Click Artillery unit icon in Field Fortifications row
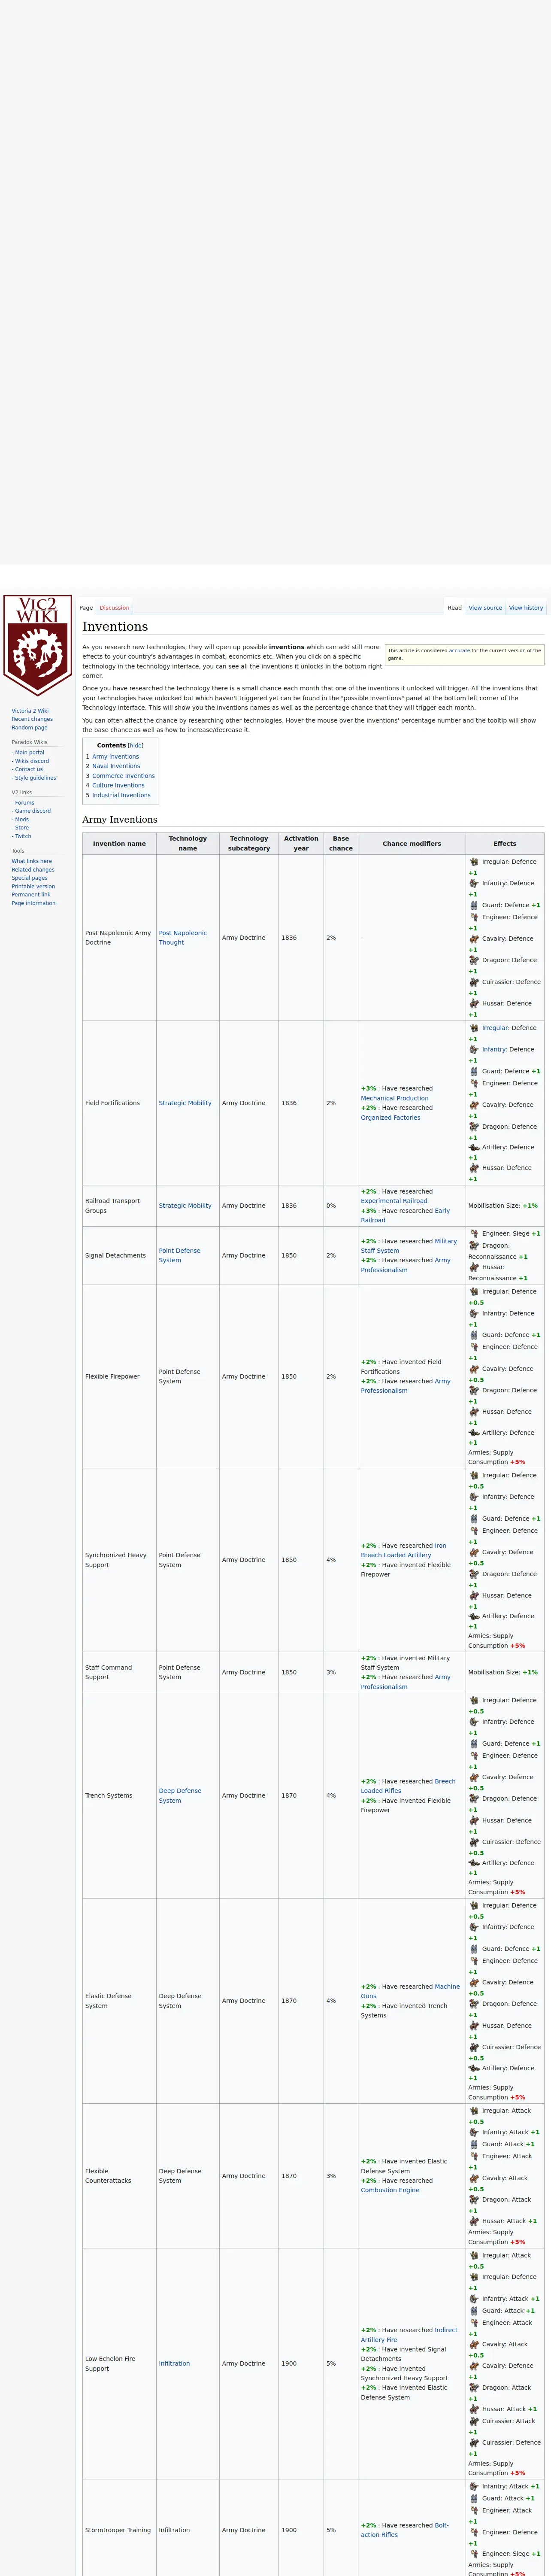Image resolution: width=551 pixels, height=2576 pixels. [x=474, y=1147]
